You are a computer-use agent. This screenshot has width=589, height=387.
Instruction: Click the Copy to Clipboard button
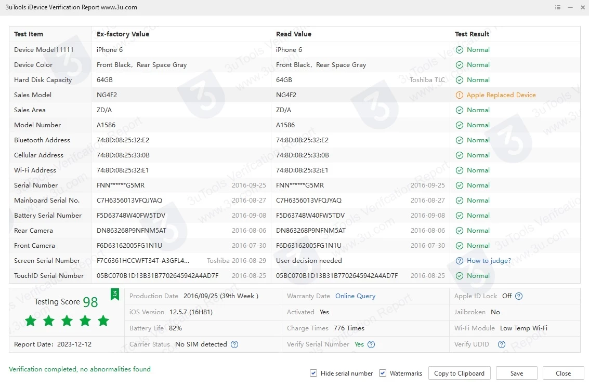[459, 373]
